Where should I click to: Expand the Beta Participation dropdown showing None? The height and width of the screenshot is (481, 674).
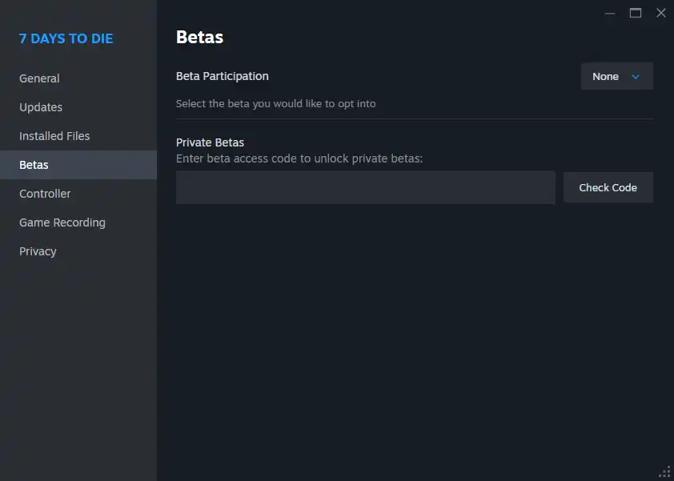click(x=617, y=76)
